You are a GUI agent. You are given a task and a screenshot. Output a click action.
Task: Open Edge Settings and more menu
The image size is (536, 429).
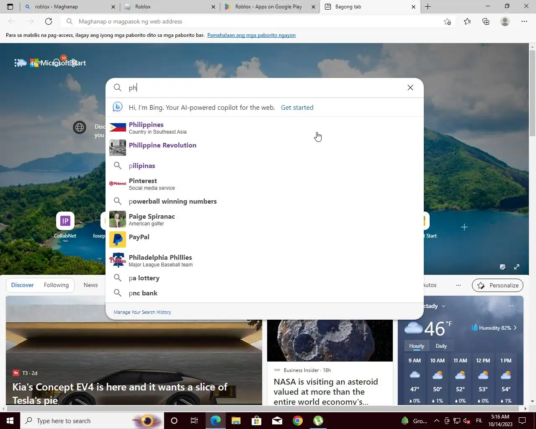point(524,21)
